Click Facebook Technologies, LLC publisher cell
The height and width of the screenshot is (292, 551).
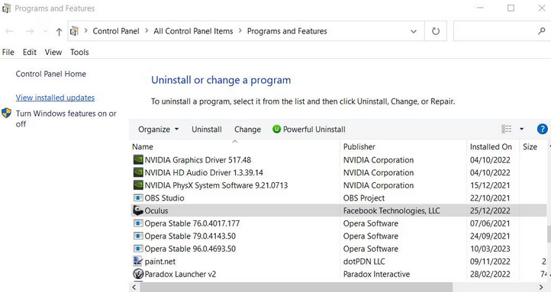tap(391, 210)
